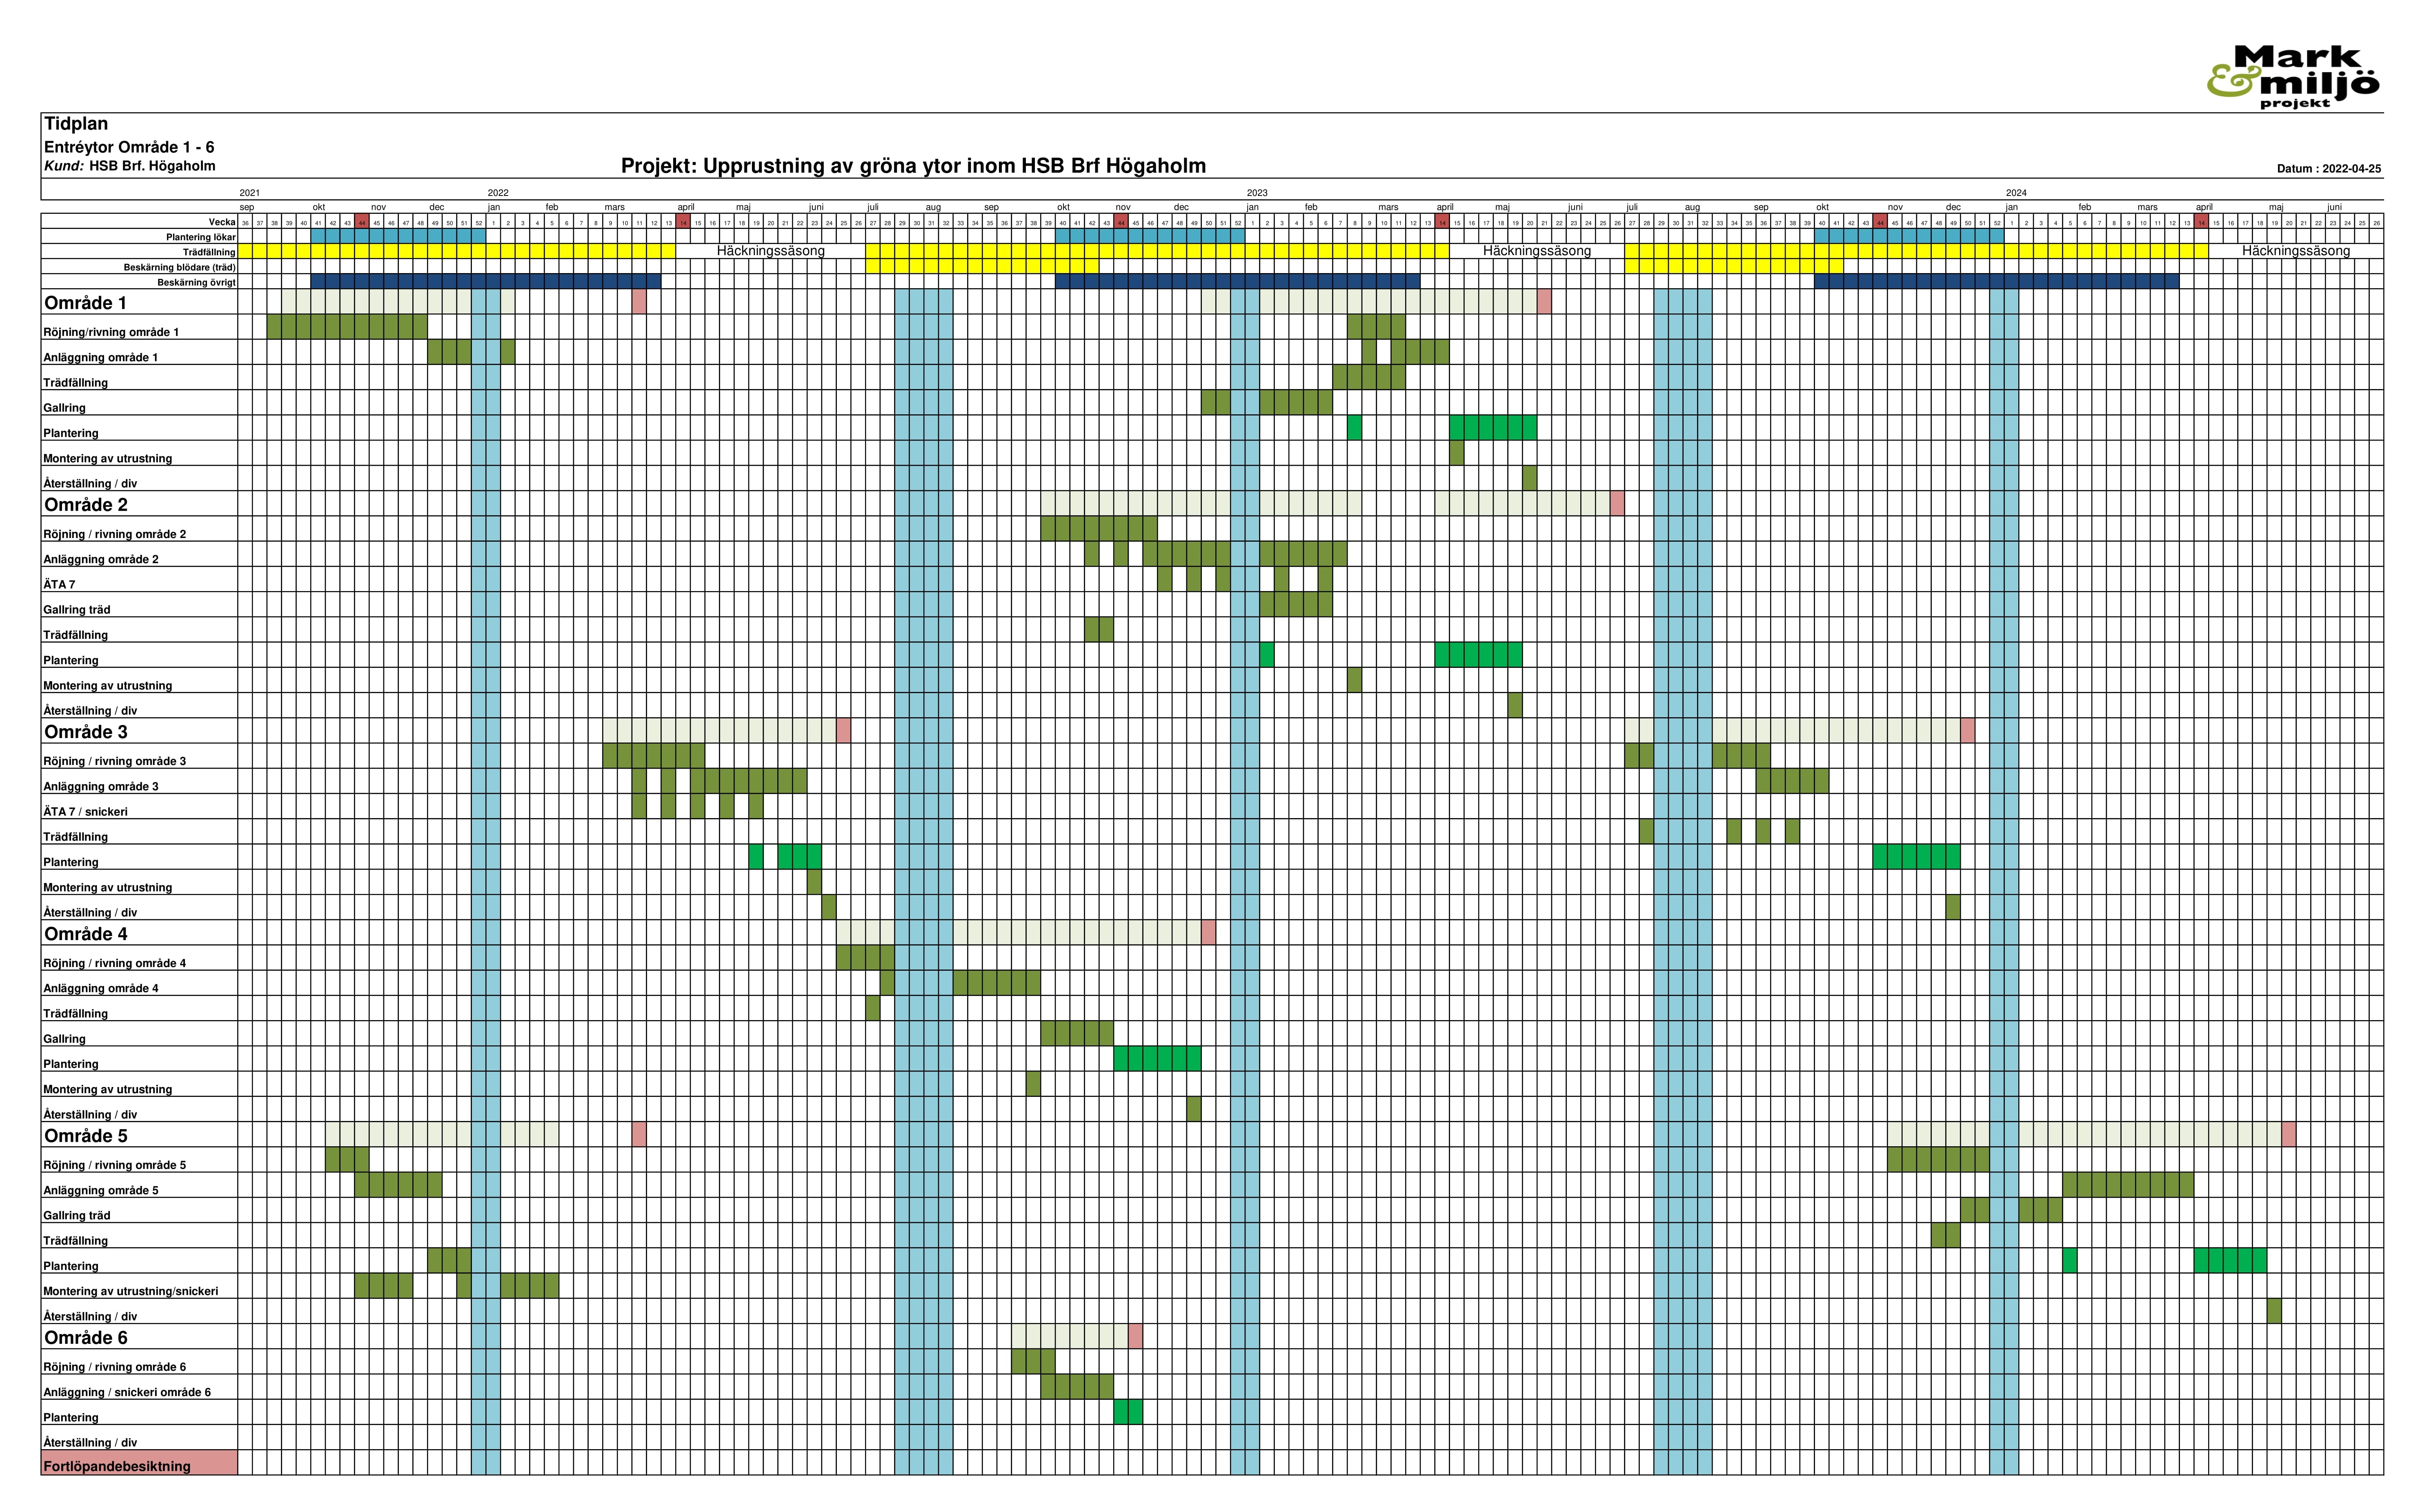Select the Område 5 section header
Screen dimensions: 2420x1512
(86, 1136)
